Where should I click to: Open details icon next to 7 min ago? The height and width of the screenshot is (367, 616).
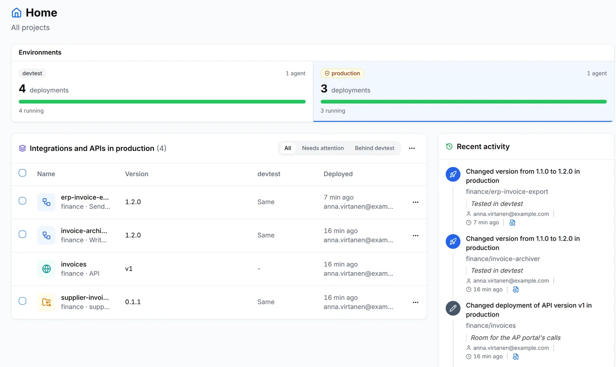(512, 222)
